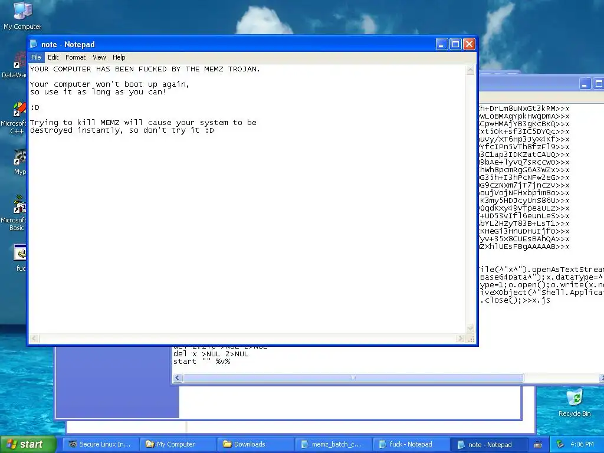The height and width of the screenshot is (453, 604).
Task: Click the line 'Trying to kill MEMZ will cause'
Action: point(143,123)
